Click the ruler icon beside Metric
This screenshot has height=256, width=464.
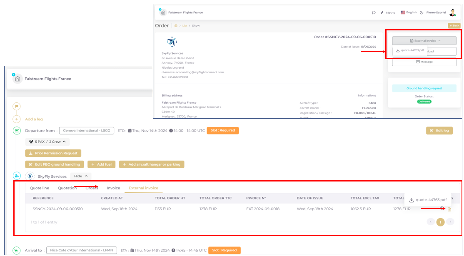(x=382, y=13)
